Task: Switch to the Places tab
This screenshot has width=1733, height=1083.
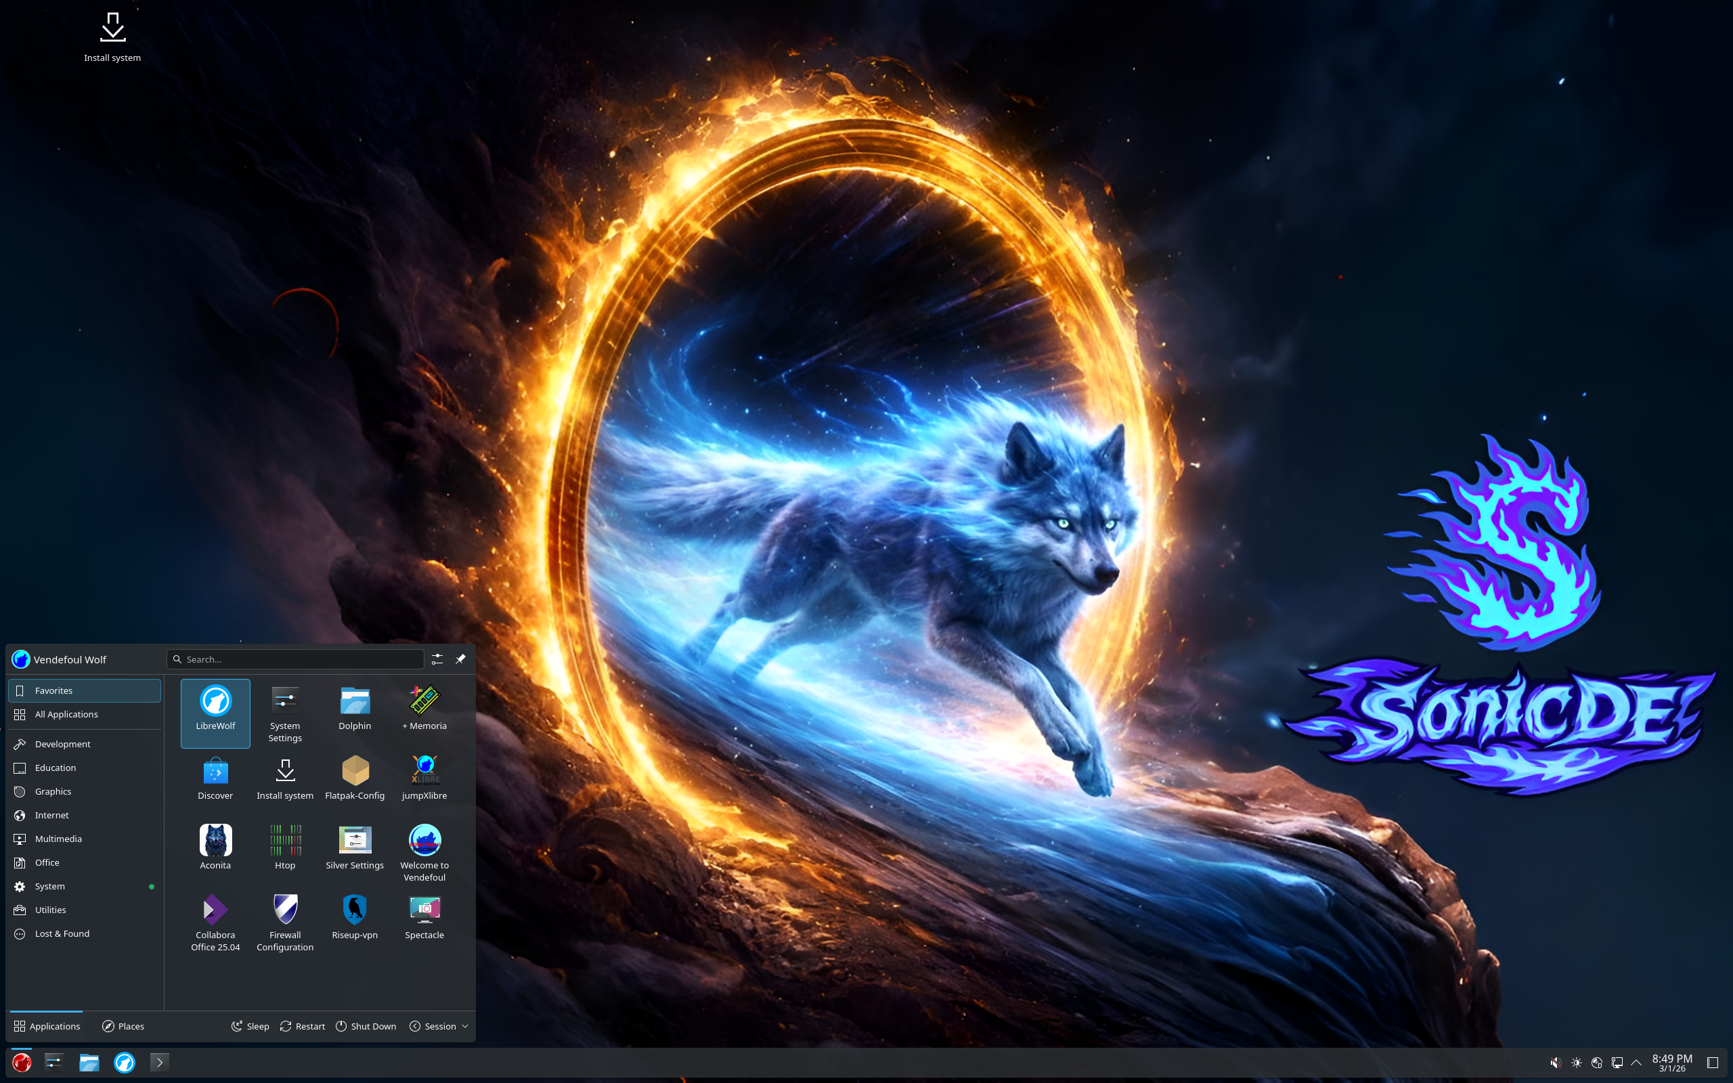Action: tap(123, 1026)
